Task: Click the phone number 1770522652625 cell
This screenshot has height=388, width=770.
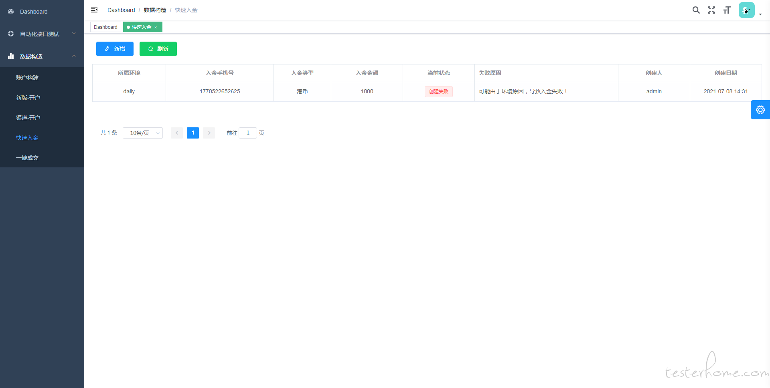Action: [x=220, y=91]
